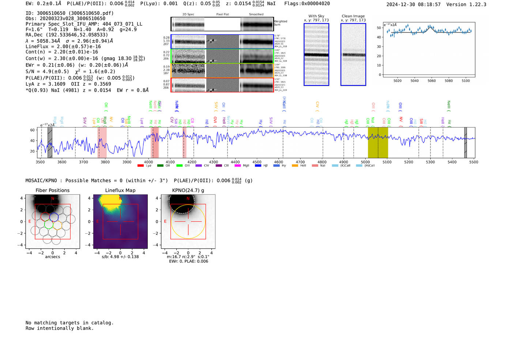The image size is (512, 348).
Task: Click the header EW: 0.2±0.1Å text
Action: (x=44, y=4)
